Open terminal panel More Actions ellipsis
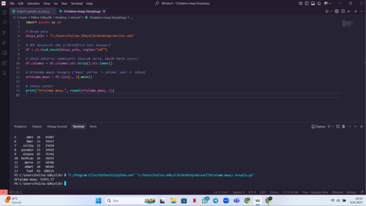Viewport: 366px width, 206px height. point(349,127)
